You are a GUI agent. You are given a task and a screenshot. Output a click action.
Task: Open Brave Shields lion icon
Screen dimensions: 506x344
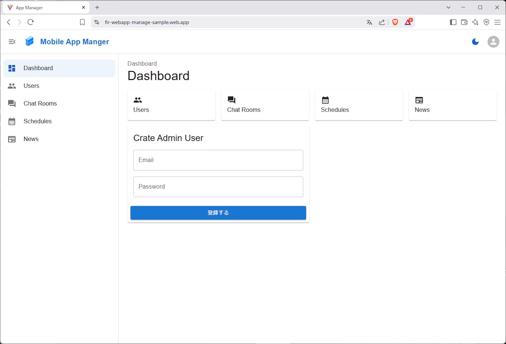(395, 22)
